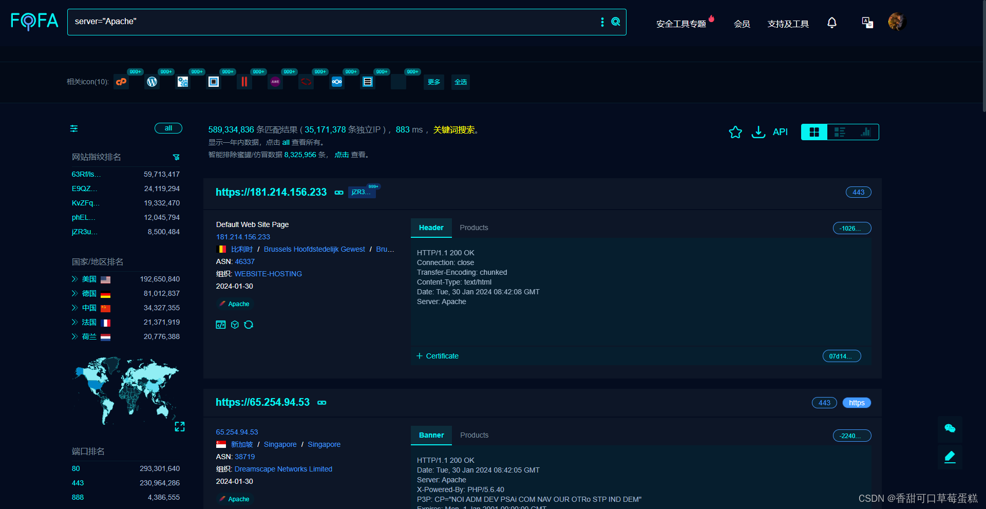
Task: Toggle the 'all' data filter pill
Action: click(168, 128)
